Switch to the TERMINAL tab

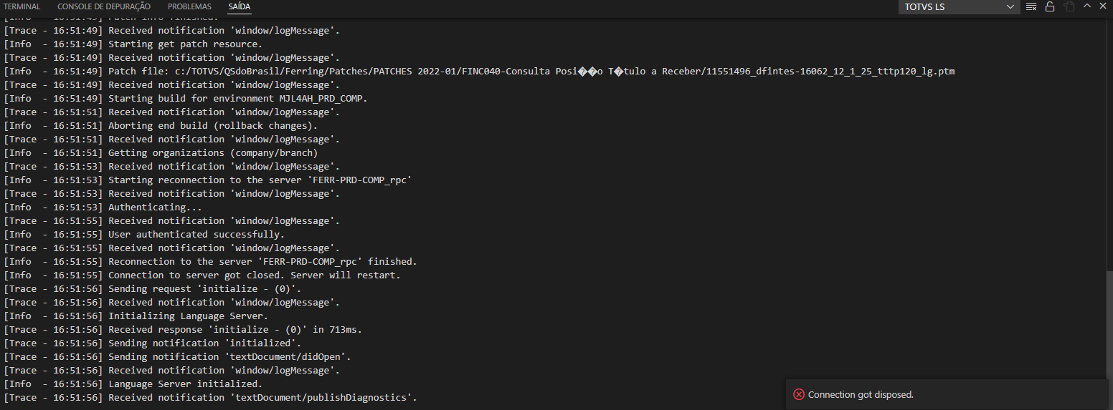tap(22, 6)
